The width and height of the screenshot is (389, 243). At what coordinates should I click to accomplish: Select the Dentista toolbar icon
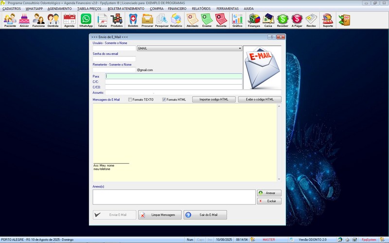pyautogui.click(x=53, y=20)
